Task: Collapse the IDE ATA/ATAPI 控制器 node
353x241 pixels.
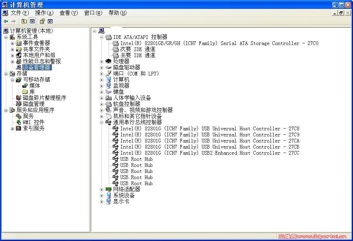Action: coord(101,37)
